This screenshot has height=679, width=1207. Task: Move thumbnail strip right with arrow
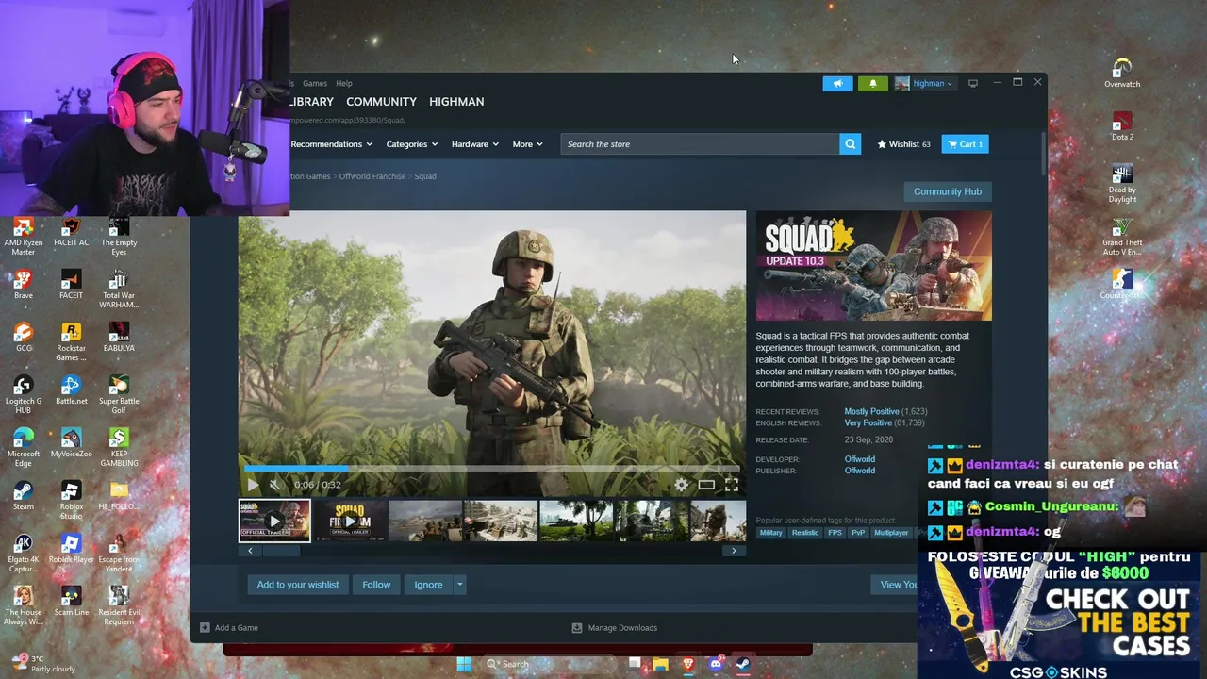point(734,551)
